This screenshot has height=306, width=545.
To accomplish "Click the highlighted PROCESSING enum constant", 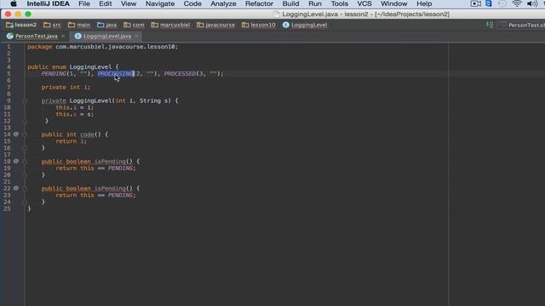I will tap(116, 74).
